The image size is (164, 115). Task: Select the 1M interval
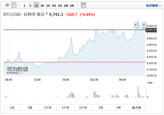pyautogui.click(x=72, y=6)
